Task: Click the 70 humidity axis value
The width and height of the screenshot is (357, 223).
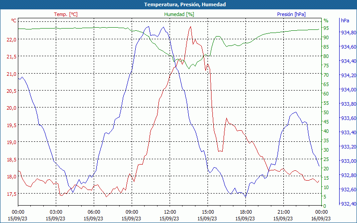Action: (326, 75)
